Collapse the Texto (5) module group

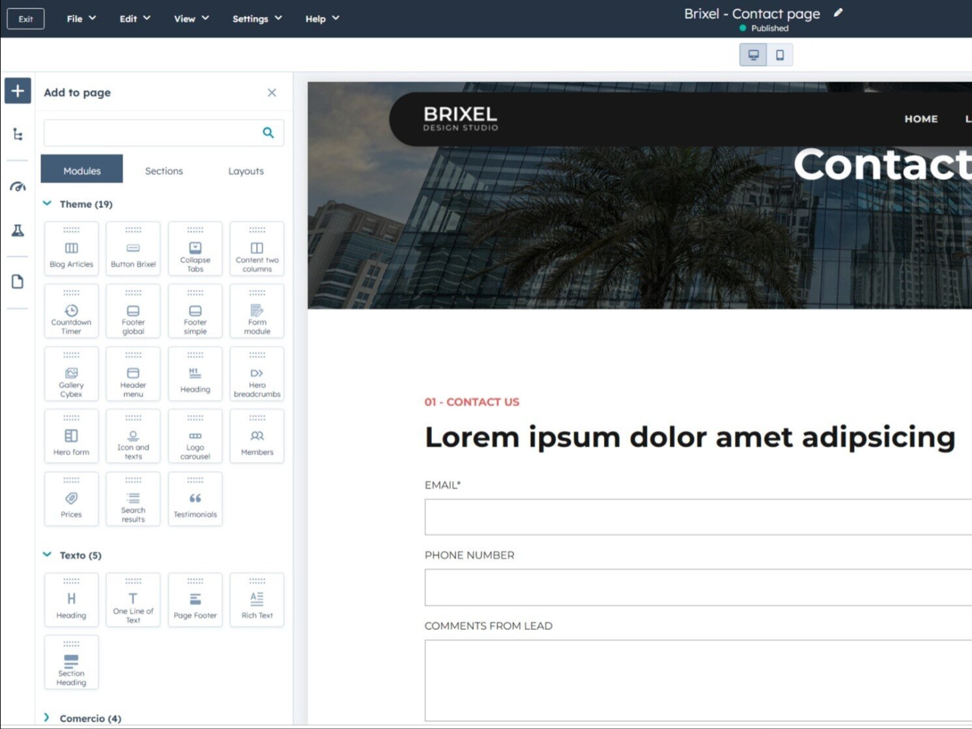pyautogui.click(x=48, y=555)
